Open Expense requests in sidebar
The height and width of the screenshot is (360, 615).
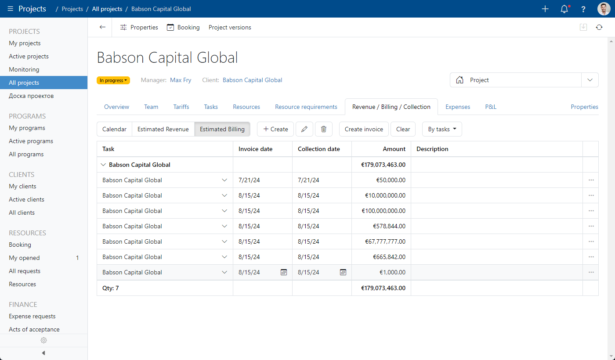pos(32,316)
